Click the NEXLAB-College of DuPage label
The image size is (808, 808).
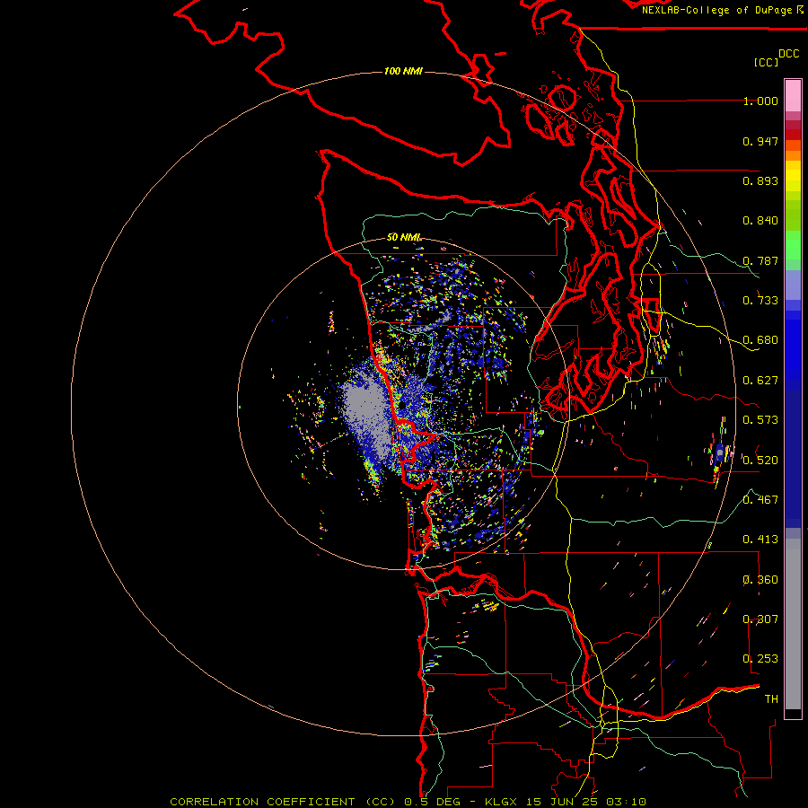coord(717,10)
